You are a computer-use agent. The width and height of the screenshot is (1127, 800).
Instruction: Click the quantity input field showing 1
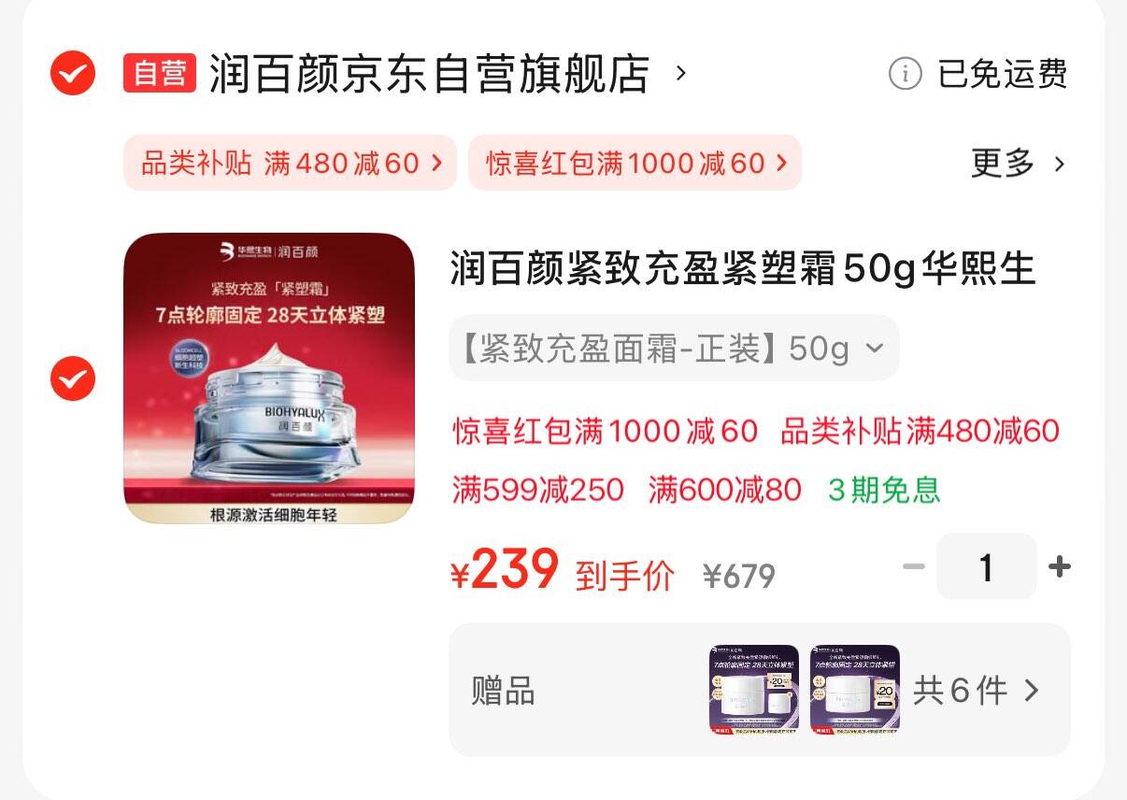click(986, 566)
